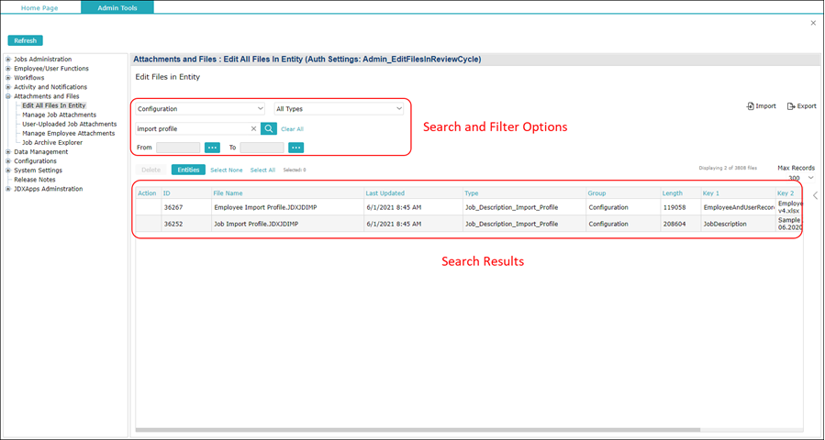This screenshot has width=825, height=440.
Task: Collapse the Attachments and Files tree node
Action: [x=8, y=96]
